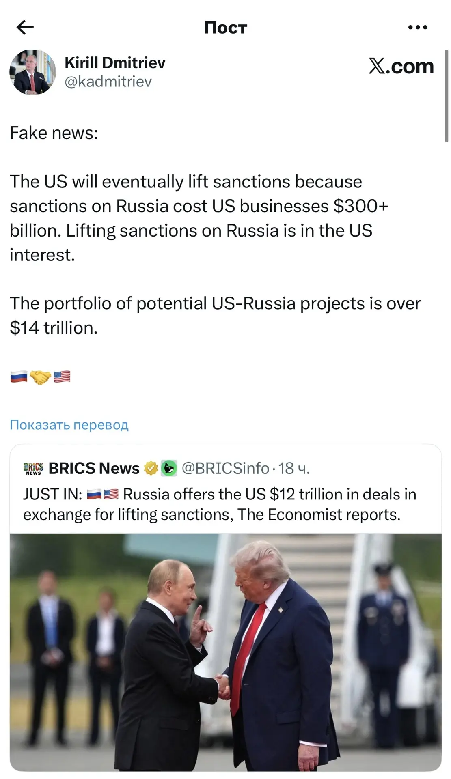Screen dimensions: 451x779
Task: Open the three-dot more options menu
Action: (x=417, y=28)
